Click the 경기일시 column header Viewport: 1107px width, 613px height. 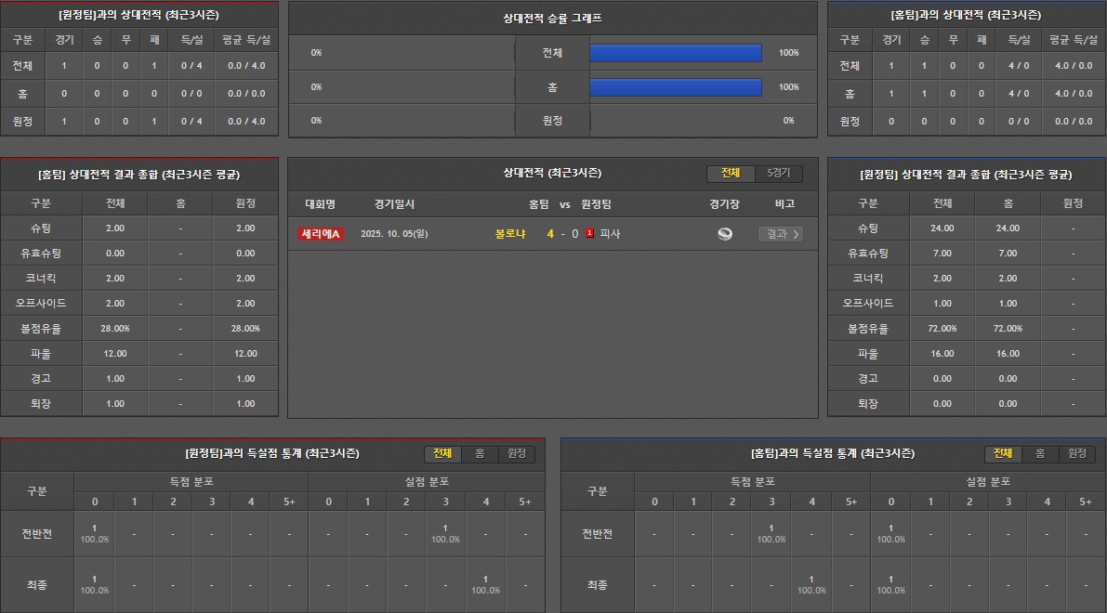394,204
